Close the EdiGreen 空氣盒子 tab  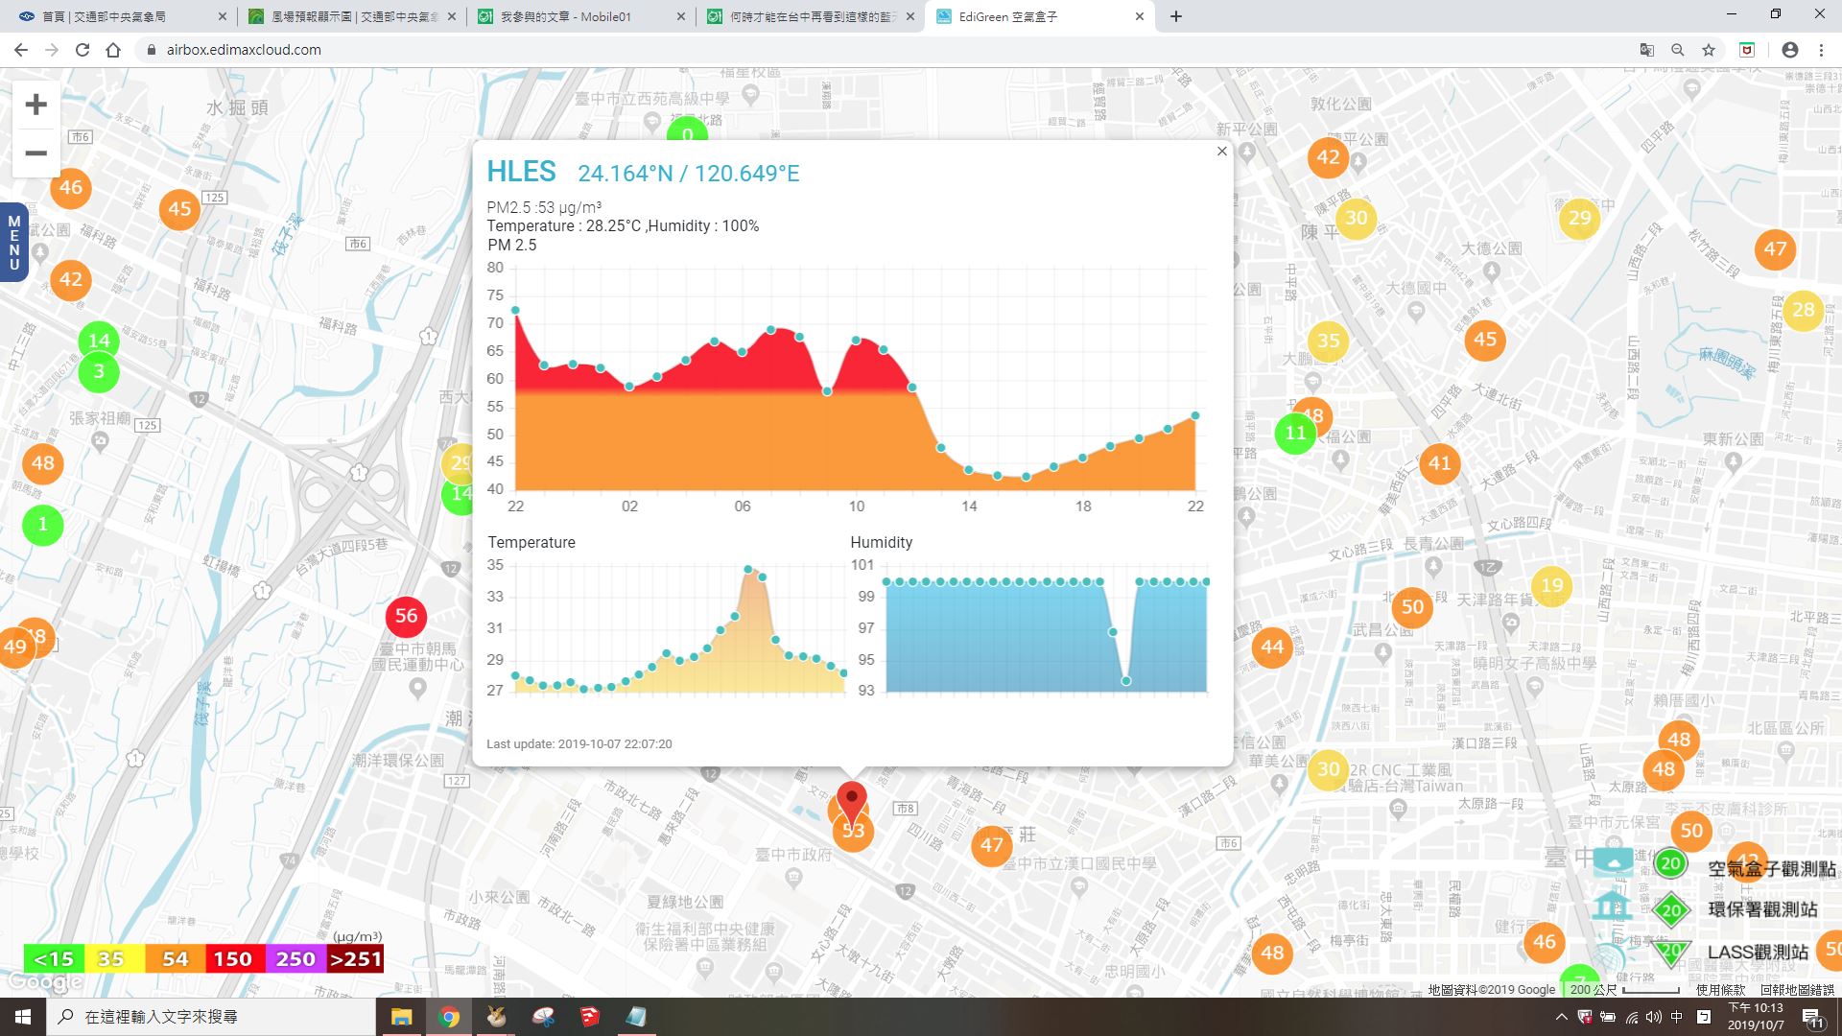1139,16
